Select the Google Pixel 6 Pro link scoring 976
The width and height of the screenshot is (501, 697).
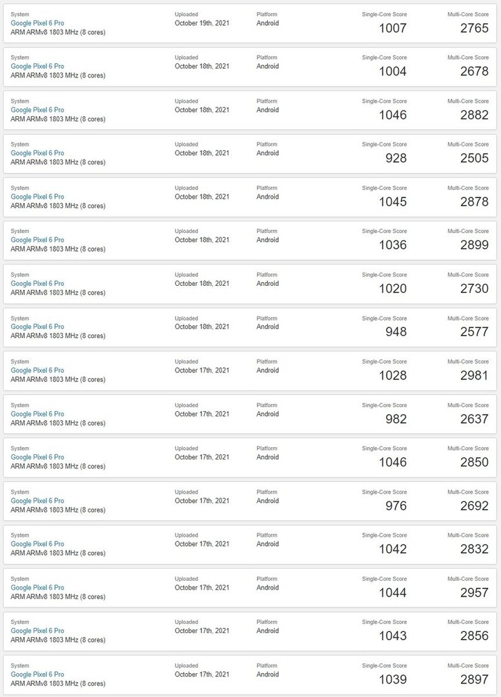tap(37, 501)
